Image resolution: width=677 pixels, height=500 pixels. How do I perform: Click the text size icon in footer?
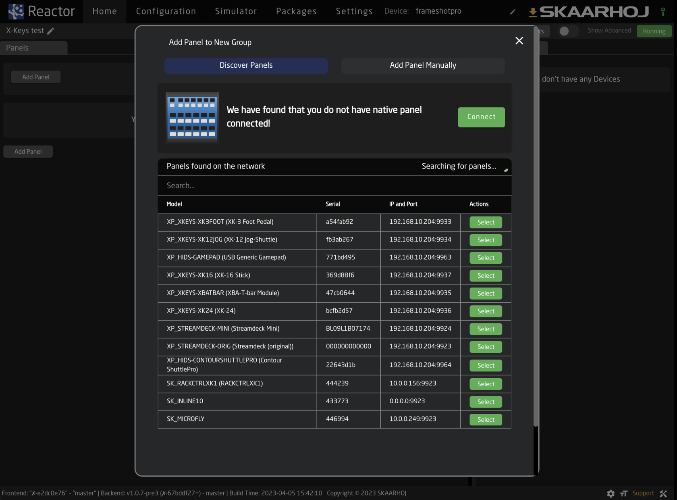point(624,494)
